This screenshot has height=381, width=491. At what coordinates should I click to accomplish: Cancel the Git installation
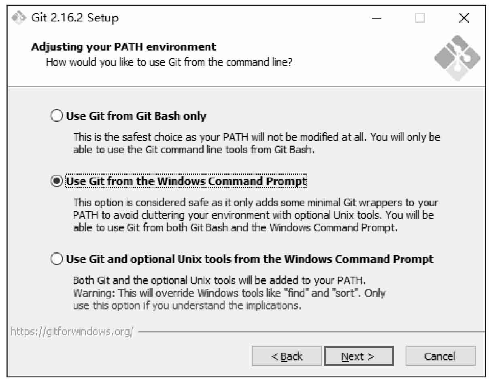click(440, 356)
